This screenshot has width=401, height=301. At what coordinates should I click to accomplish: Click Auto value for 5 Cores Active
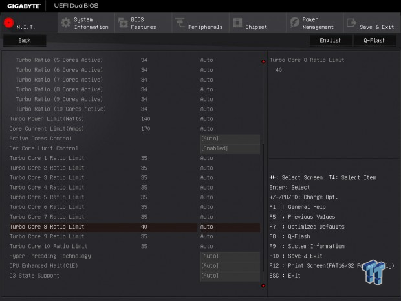[206, 60]
